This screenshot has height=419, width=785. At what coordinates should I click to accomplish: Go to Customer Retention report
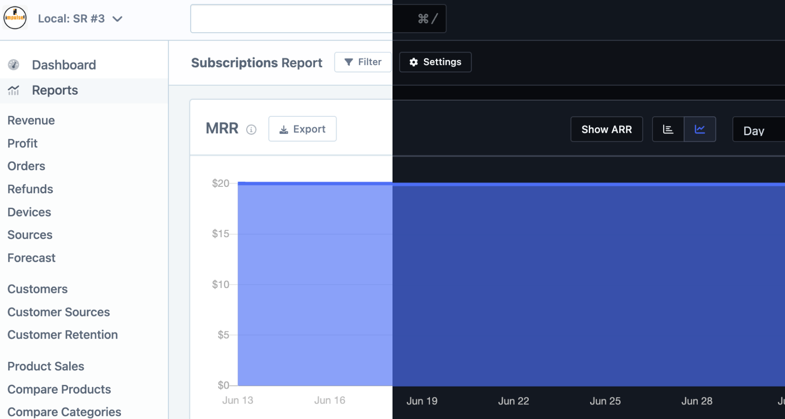[62, 335]
